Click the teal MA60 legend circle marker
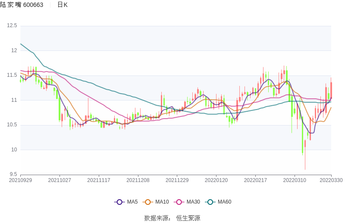Viewport: 345px width, 223px height. point(210,202)
